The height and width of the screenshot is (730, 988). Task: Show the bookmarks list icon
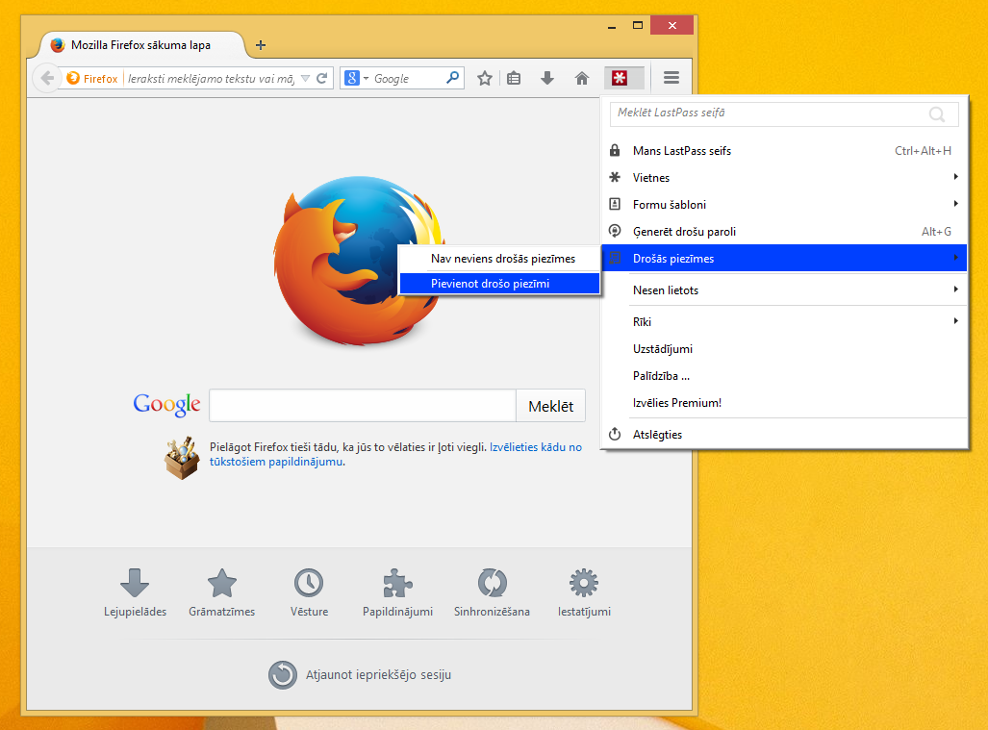pos(514,78)
